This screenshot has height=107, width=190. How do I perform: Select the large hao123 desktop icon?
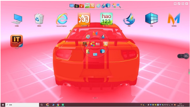point(106,19)
